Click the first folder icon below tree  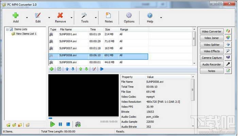click(x=8, y=125)
